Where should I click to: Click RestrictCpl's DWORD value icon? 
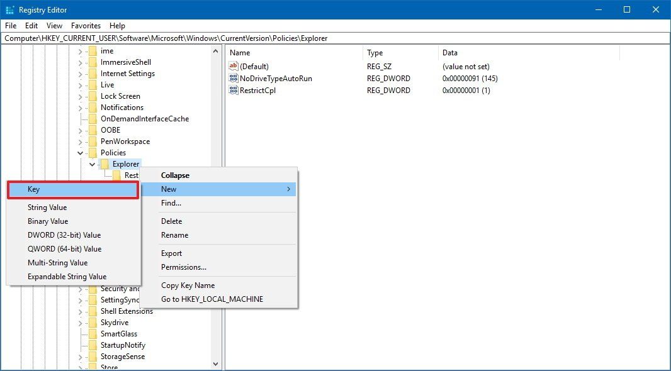tap(233, 90)
